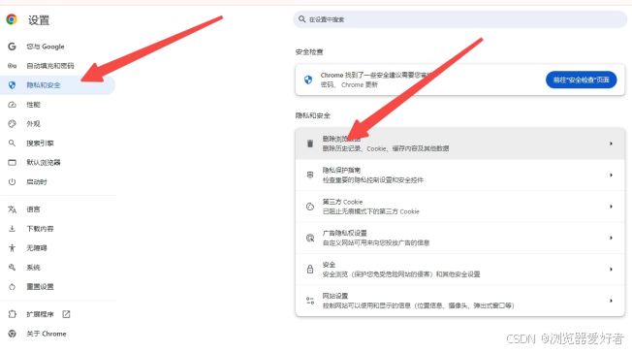Click the browser window icon for 默认浏览器
This screenshot has height=352, width=632.
click(x=12, y=163)
